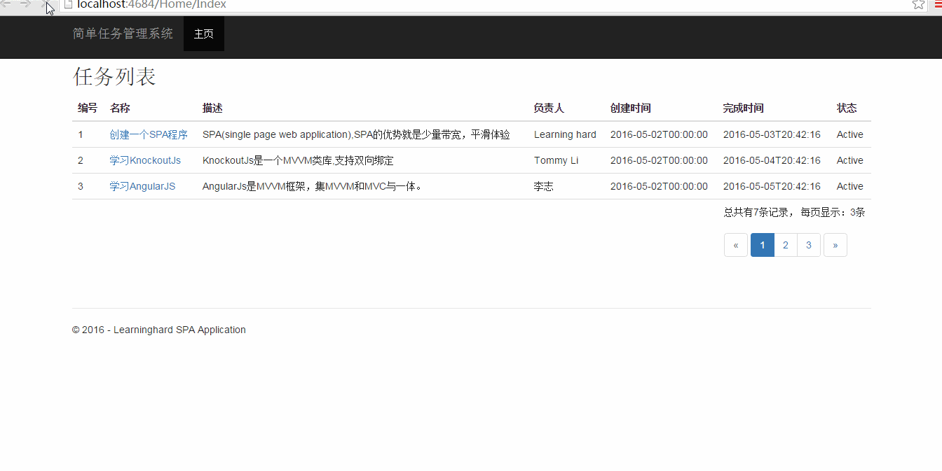942x471 pixels.
Task: Click the description starting SPA(single page
Action: [x=356, y=134]
